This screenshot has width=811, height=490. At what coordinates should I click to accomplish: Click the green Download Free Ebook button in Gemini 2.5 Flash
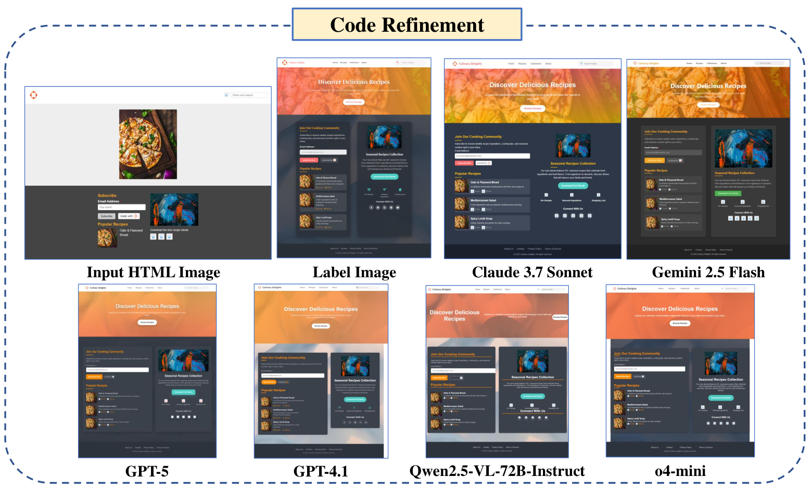coord(728,193)
